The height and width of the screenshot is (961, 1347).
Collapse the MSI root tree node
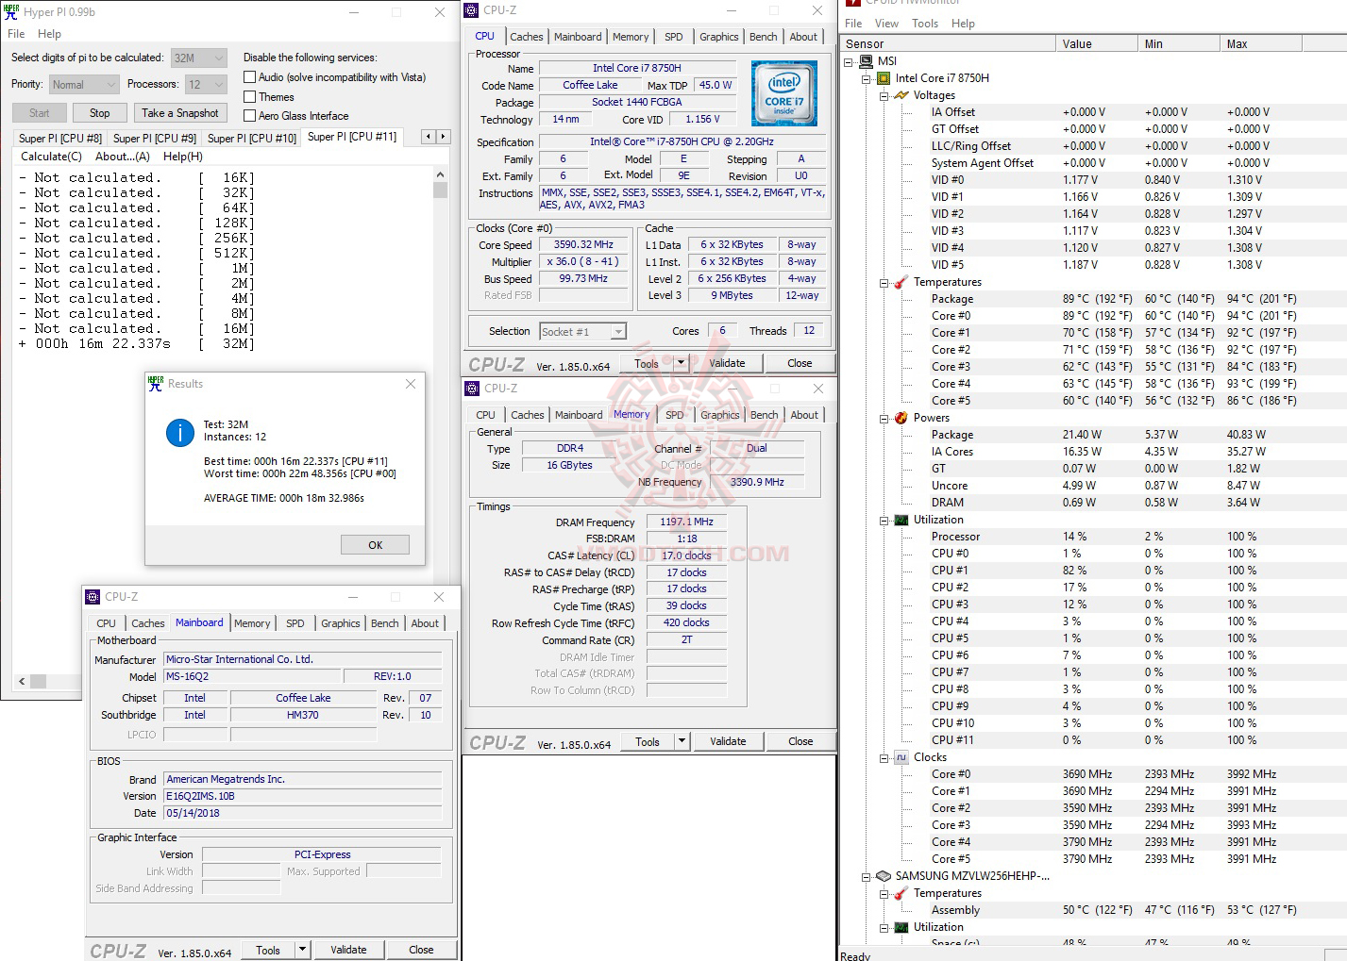[x=849, y=61]
